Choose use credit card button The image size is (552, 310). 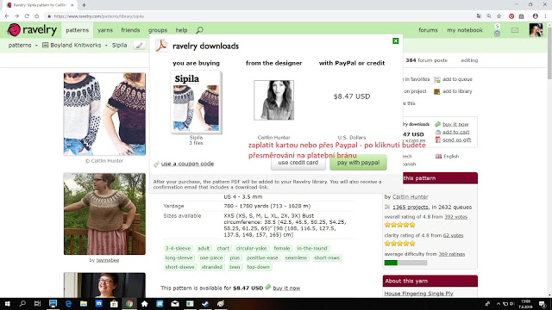tap(298, 163)
